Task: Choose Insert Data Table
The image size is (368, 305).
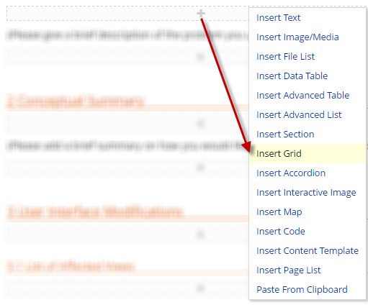Action: [x=292, y=76]
